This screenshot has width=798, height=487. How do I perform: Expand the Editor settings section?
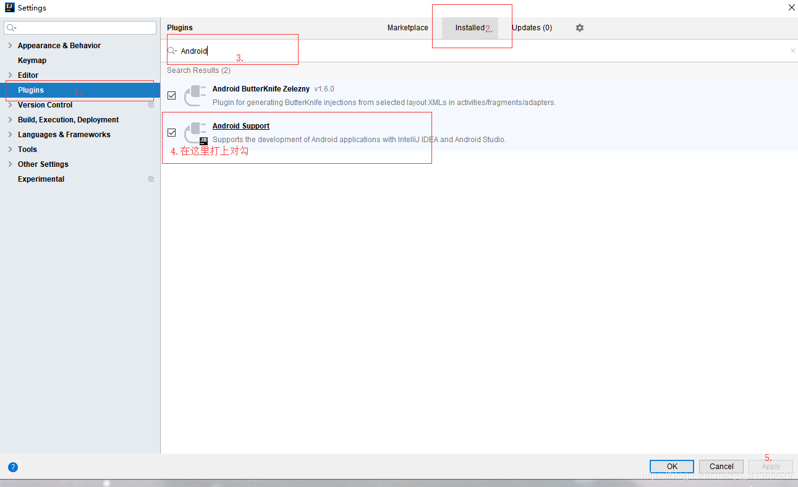click(10, 75)
